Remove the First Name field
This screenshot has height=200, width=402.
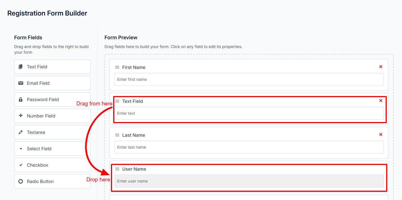(381, 67)
